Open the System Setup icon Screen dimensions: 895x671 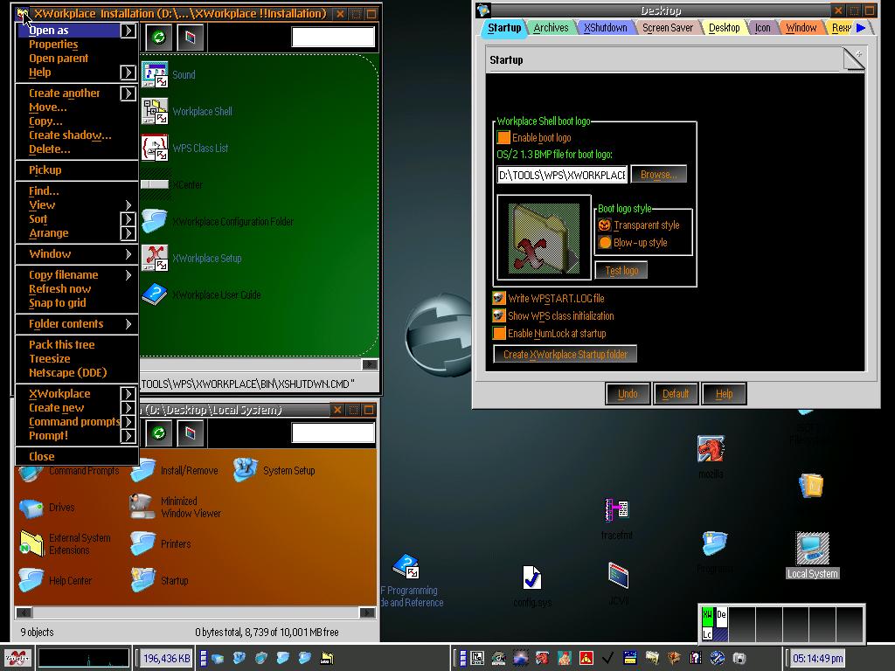pos(246,470)
